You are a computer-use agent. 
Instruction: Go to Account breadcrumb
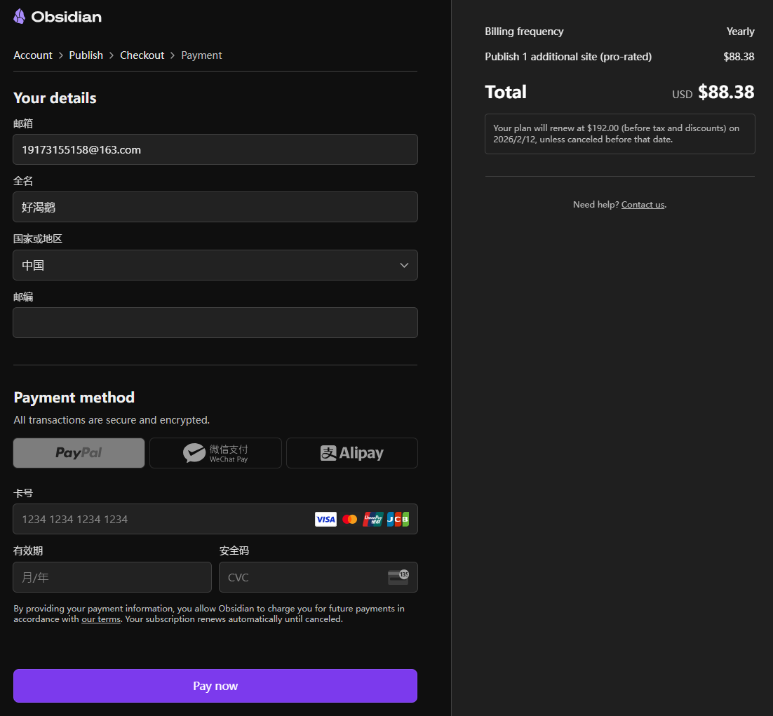(33, 55)
